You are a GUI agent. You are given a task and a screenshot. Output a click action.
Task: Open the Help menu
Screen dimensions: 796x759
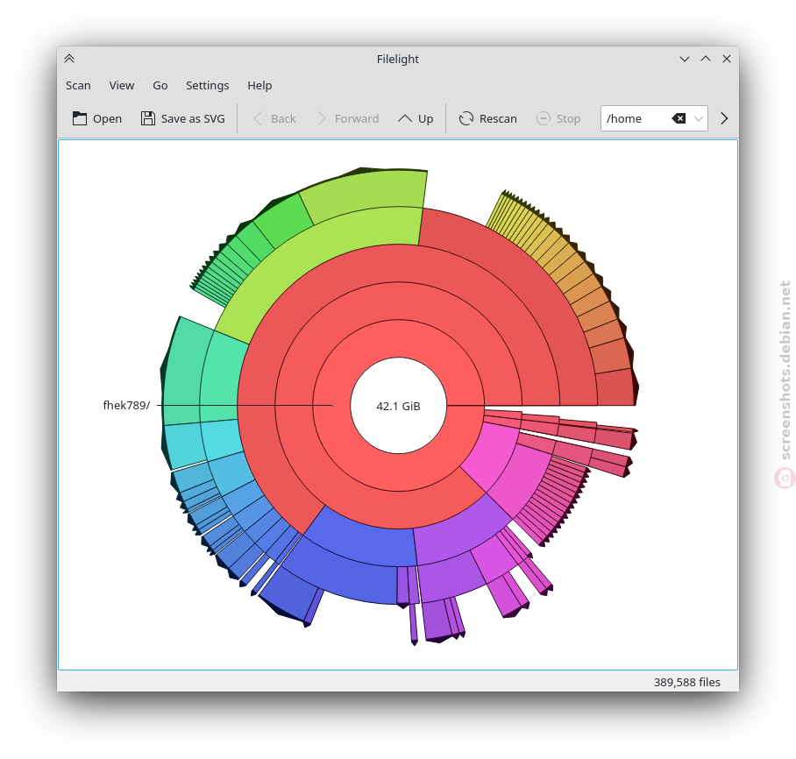(x=259, y=85)
